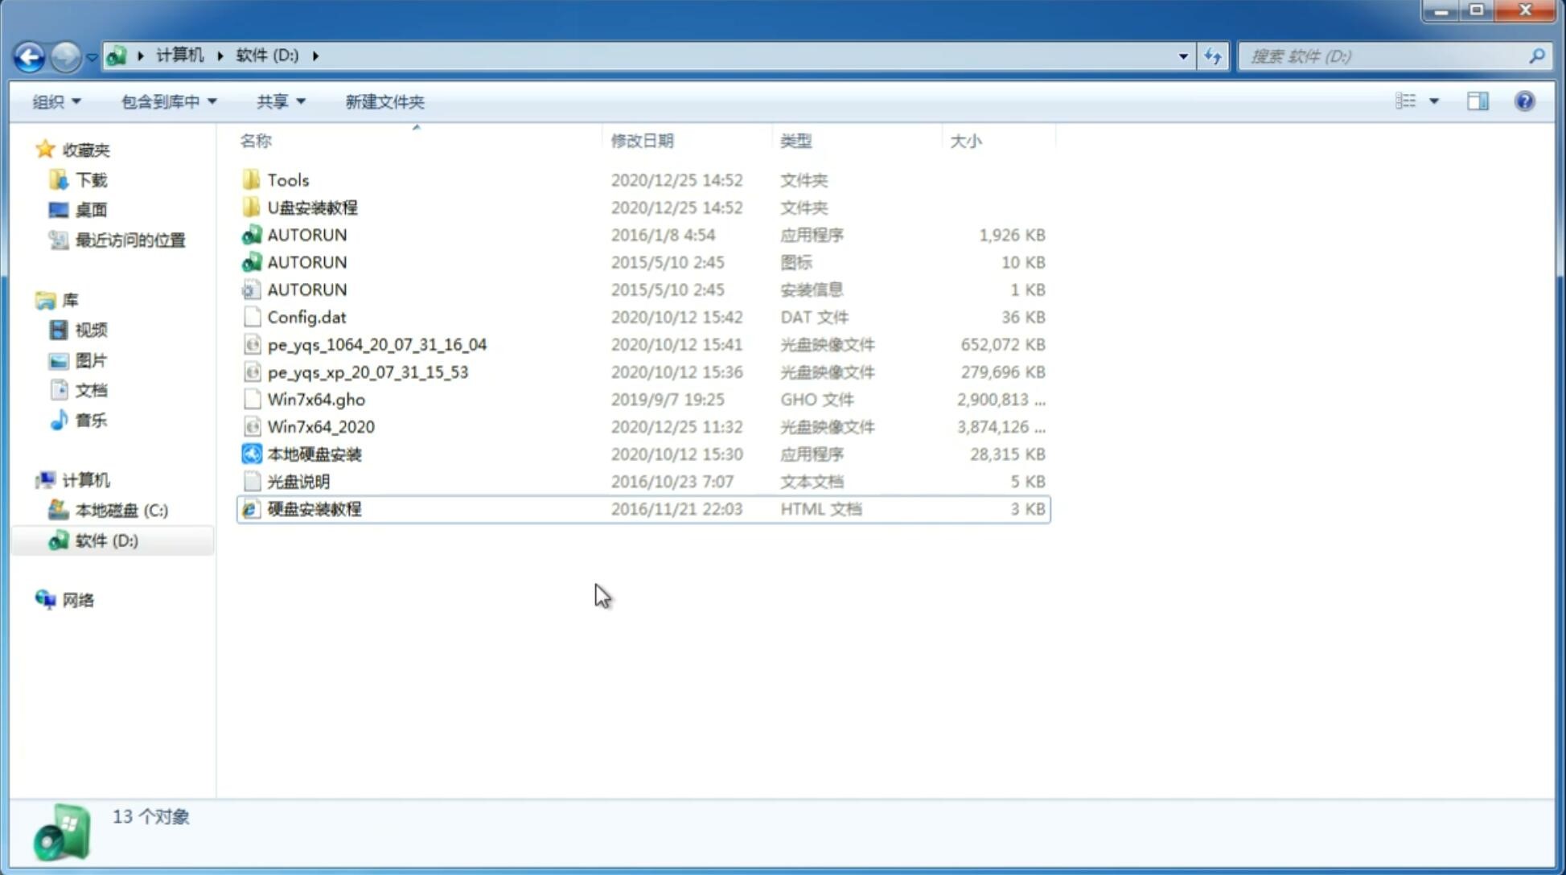Open 硬盘安装教程 HTML document

(313, 508)
